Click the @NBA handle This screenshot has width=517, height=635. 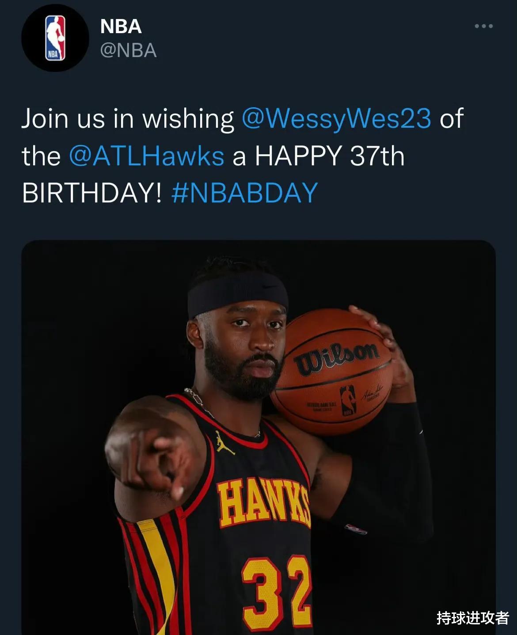coord(128,50)
